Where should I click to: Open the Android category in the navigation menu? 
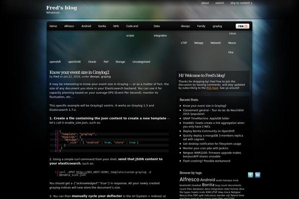tap(86, 26)
